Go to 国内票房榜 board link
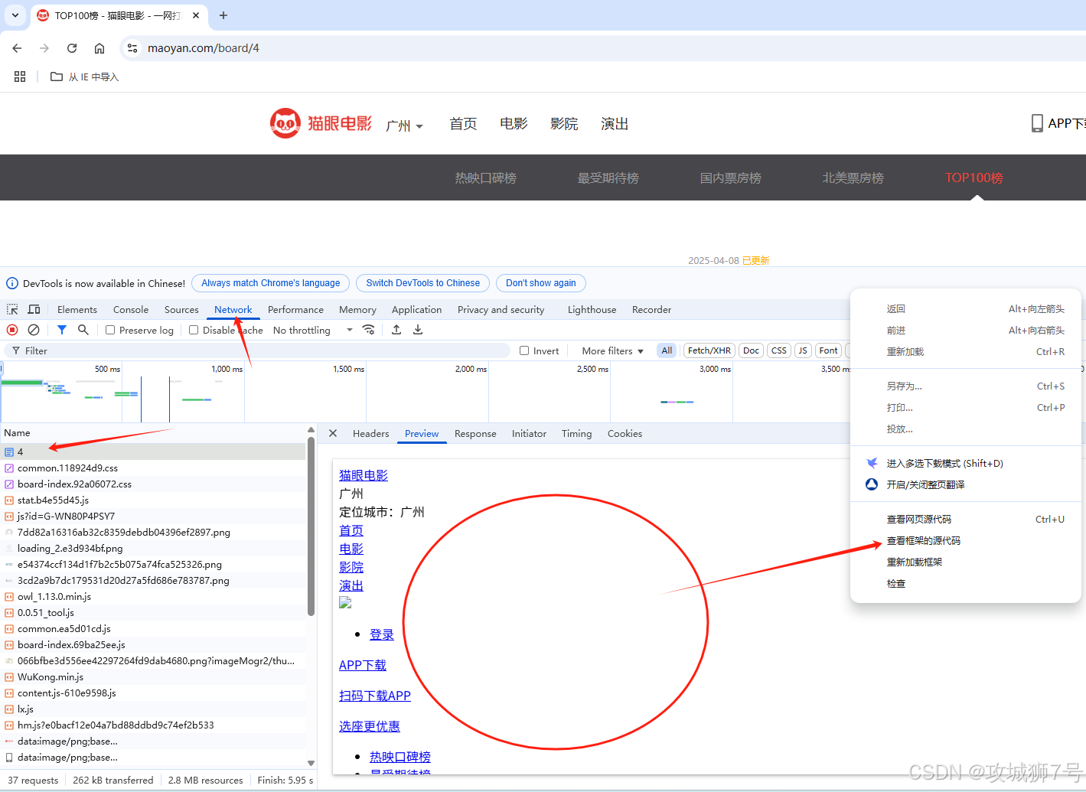Viewport: 1086px width, 792px height. click(731, 178)
